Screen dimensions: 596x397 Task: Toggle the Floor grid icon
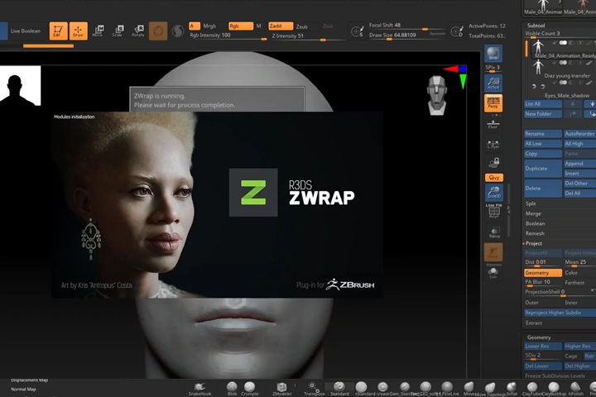pos(493,124)
